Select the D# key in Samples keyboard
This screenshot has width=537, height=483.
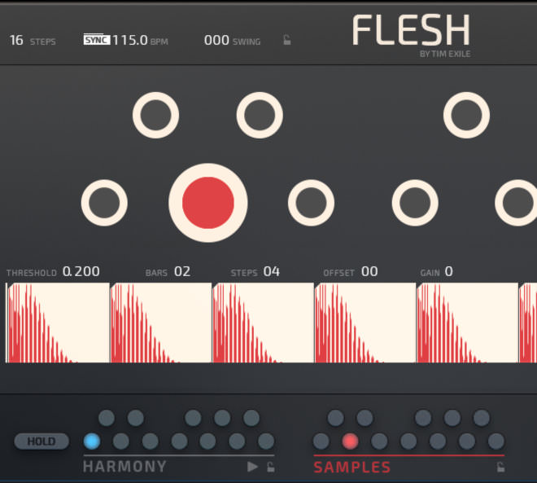pos(365,418)
